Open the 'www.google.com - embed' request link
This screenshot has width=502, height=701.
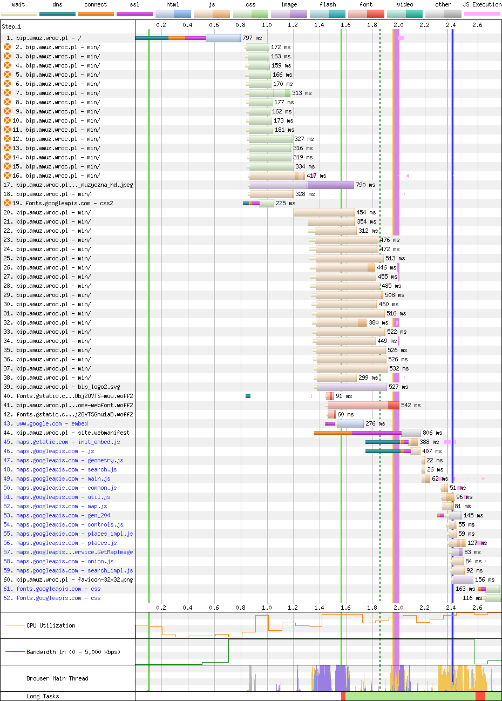coord(45,423)
